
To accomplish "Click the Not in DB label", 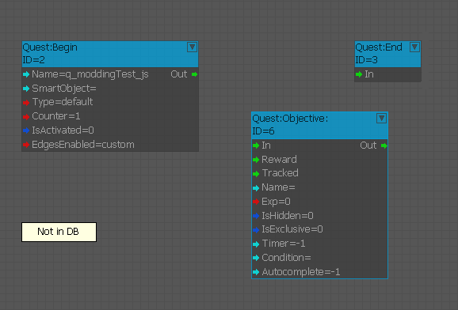I will 59,232.
